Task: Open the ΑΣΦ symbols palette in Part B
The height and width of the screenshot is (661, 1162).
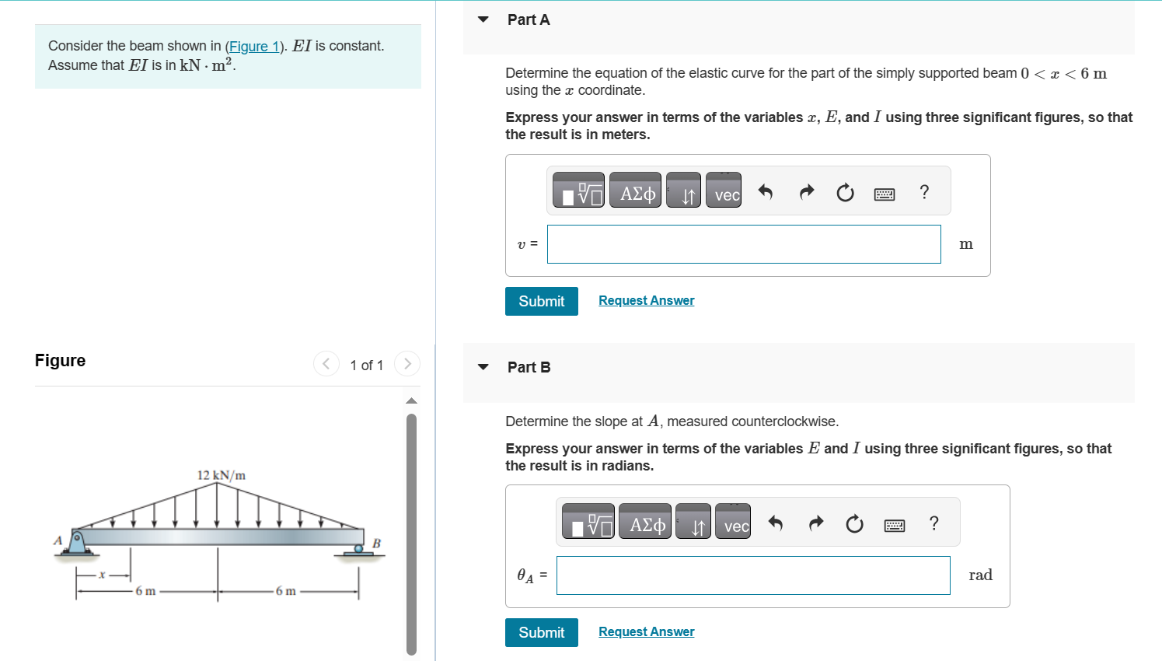Action: click(644, 521)
